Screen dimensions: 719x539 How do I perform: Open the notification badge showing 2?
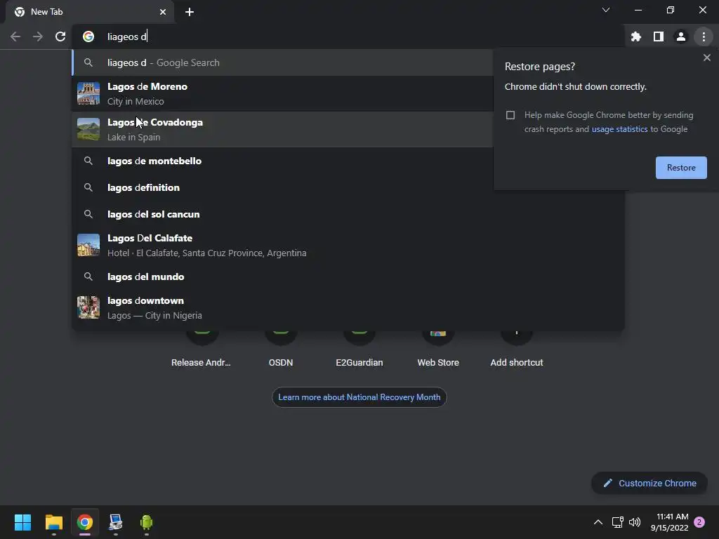coord(699,522)
